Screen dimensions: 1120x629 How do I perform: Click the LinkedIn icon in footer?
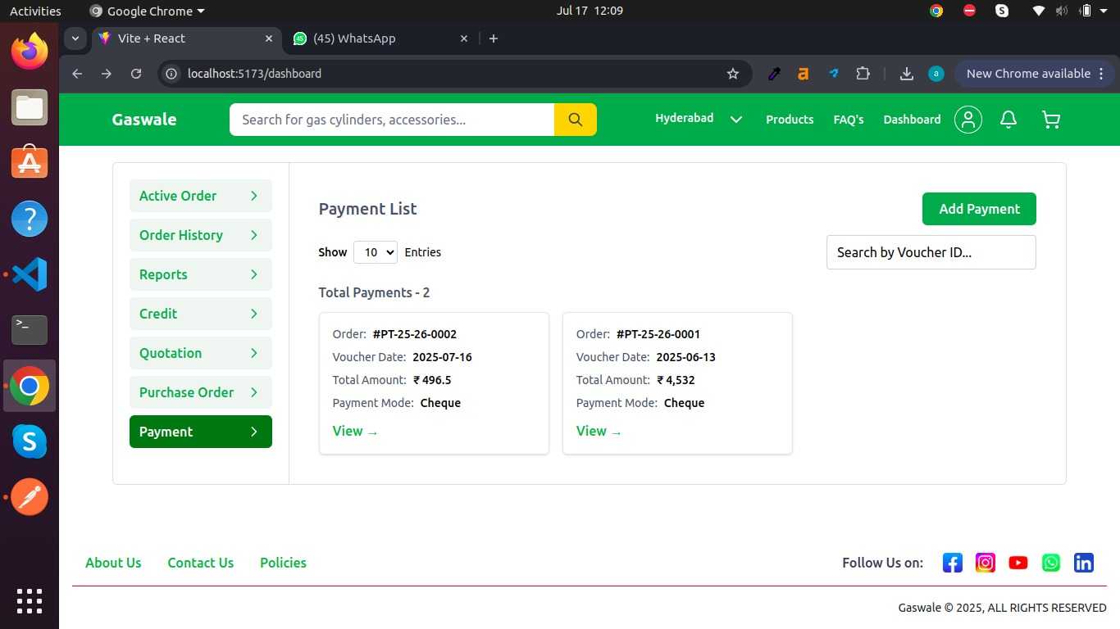(1083, 563)
